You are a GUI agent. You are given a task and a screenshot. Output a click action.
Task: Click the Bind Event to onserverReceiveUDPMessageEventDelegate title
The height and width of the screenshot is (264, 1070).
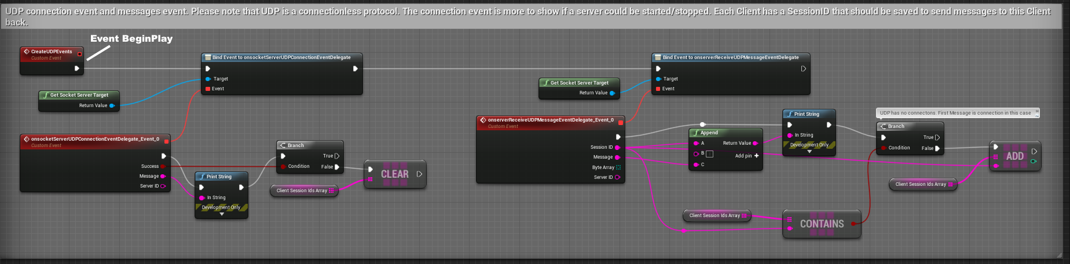pos(730,57)
